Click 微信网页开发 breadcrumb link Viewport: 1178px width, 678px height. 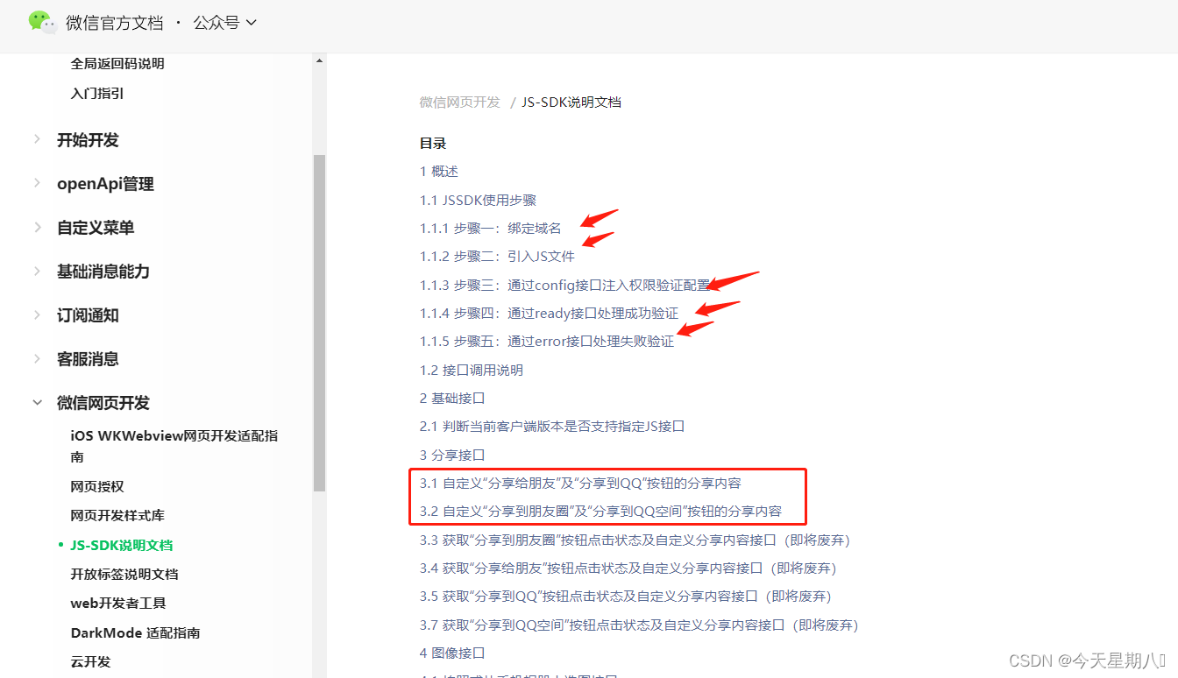tap(459, 102)
